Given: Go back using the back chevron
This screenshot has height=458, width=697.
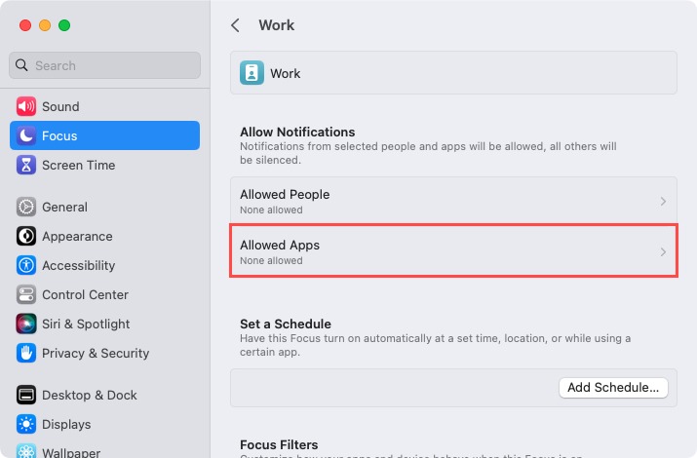Looking at the screenshot, I should coord(236,25).
